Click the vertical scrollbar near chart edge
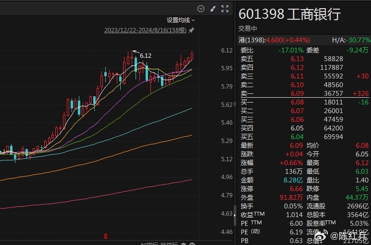This screenshot has height=245, width=371. tap(235, 216)
